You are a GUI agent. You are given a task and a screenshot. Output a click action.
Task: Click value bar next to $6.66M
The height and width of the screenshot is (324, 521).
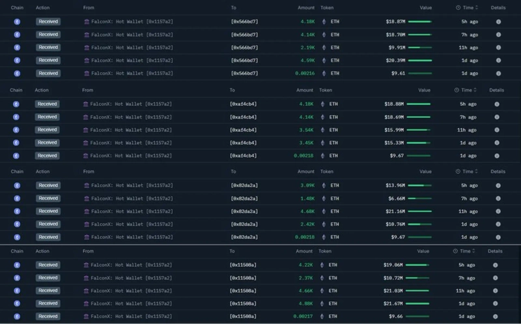(419, 198)
